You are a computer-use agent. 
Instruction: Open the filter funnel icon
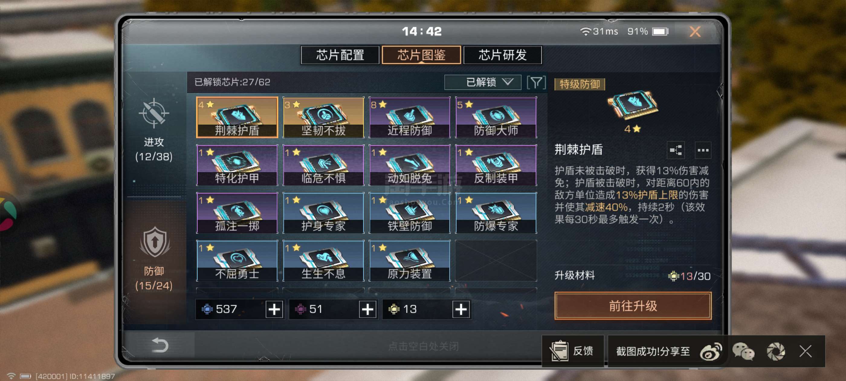coord(536,82)
